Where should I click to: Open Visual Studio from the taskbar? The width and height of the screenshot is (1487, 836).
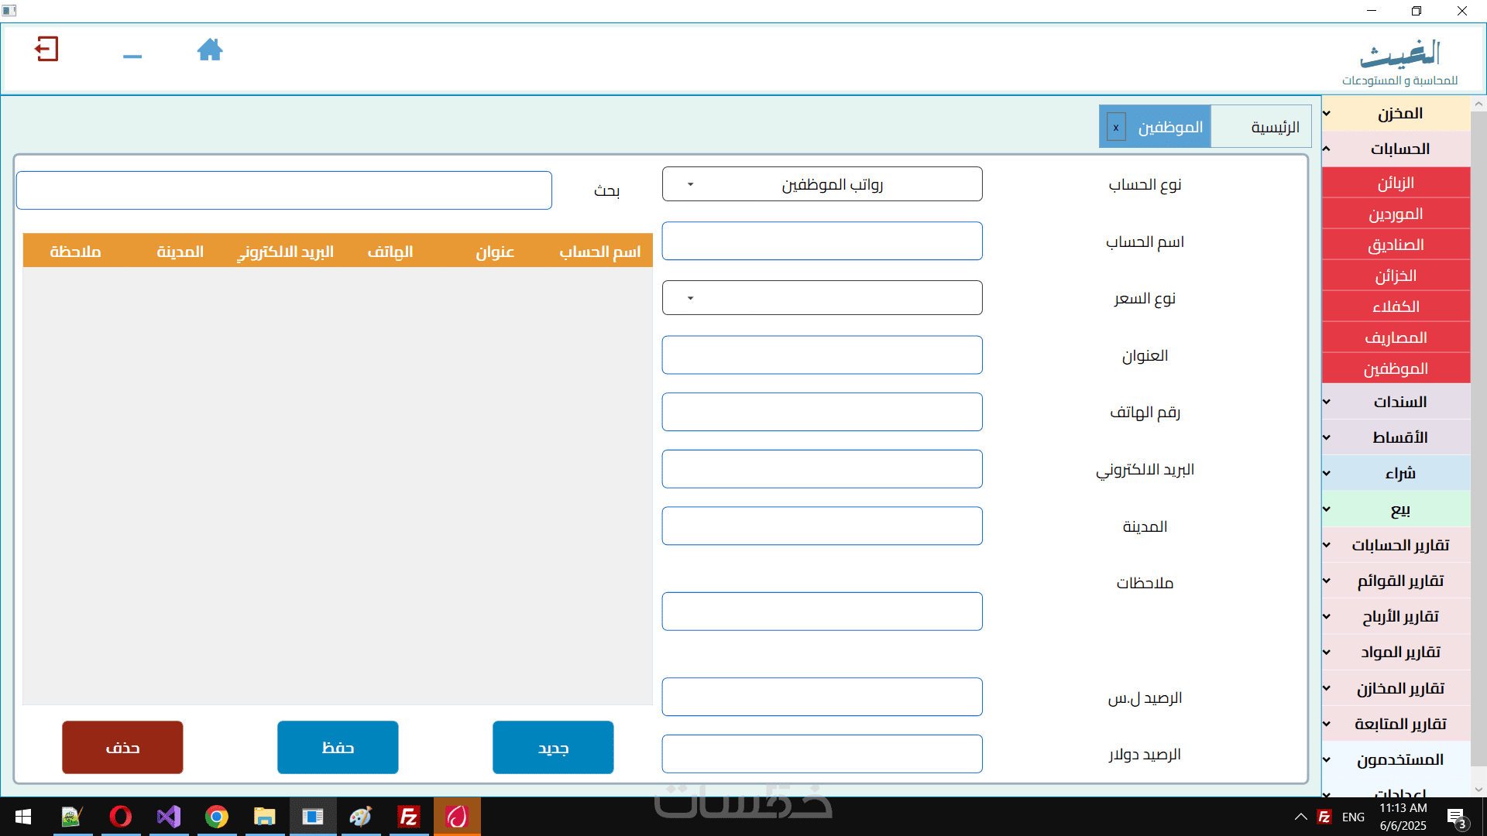[169, 817]
